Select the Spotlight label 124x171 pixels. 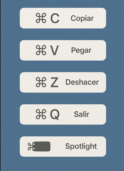tap(81, 146)
